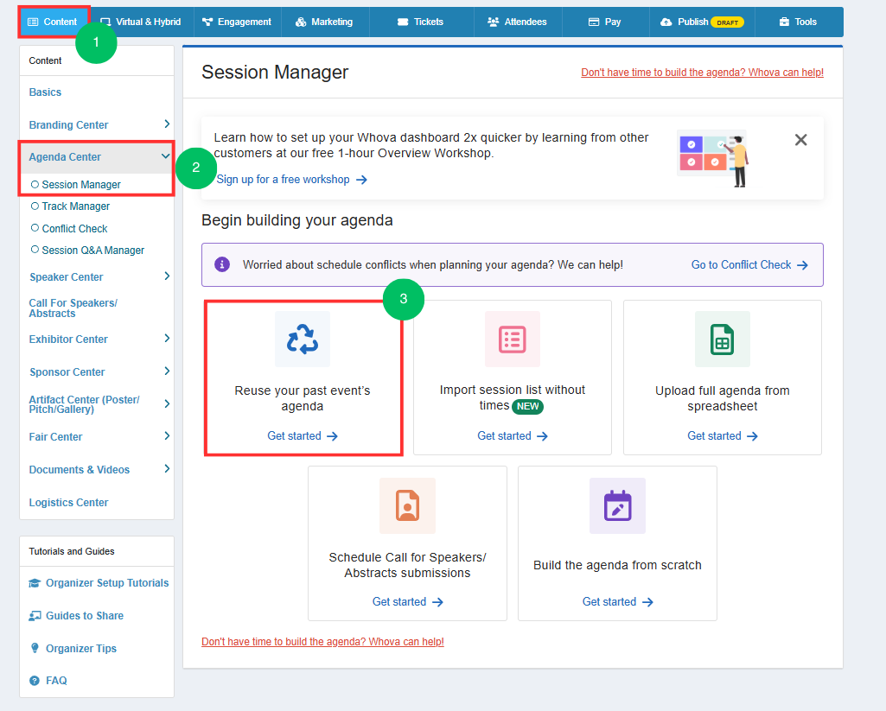Viewport: 886px width, 711px height.
Task: Collapse the Agenda Center section chevron
Action: tap(165, 156)
